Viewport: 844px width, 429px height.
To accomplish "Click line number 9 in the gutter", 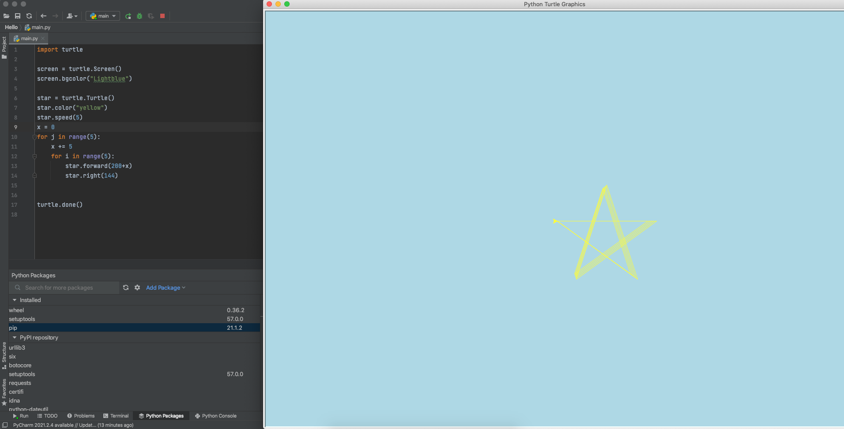I will (15, 127).
